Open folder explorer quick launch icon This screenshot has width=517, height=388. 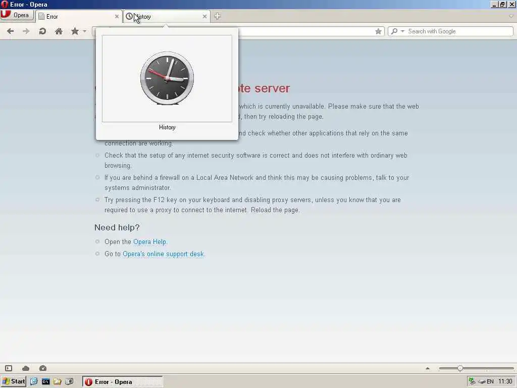(x=58, y=381)
